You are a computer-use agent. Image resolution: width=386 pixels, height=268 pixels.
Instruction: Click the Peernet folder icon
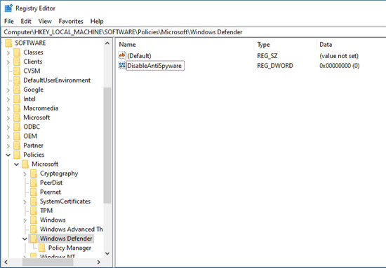point(34,192)
